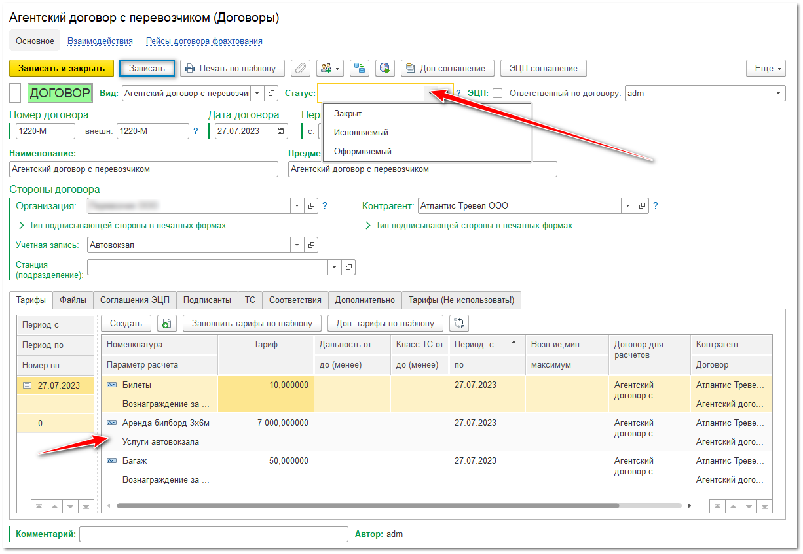Open the Взаимодействия link

coord(100,41)
